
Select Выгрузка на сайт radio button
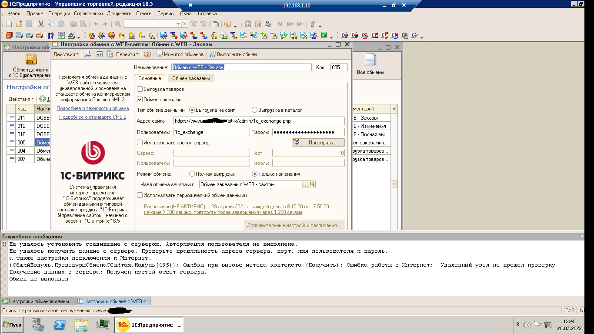click(192, 110)
